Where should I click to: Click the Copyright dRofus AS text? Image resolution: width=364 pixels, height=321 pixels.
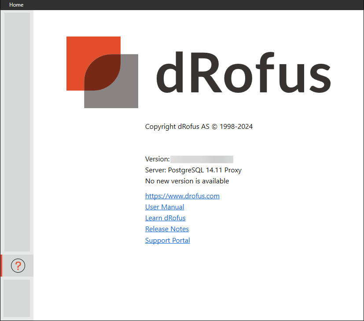(x=199, y=127)
